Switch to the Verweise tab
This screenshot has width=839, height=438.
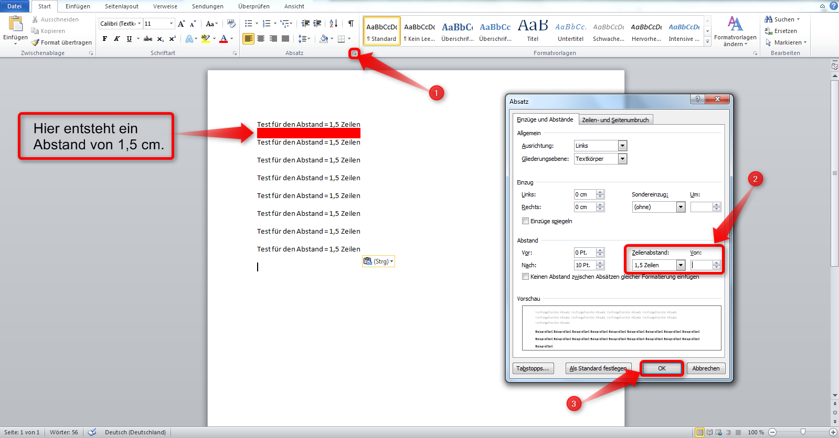point(165,6)
